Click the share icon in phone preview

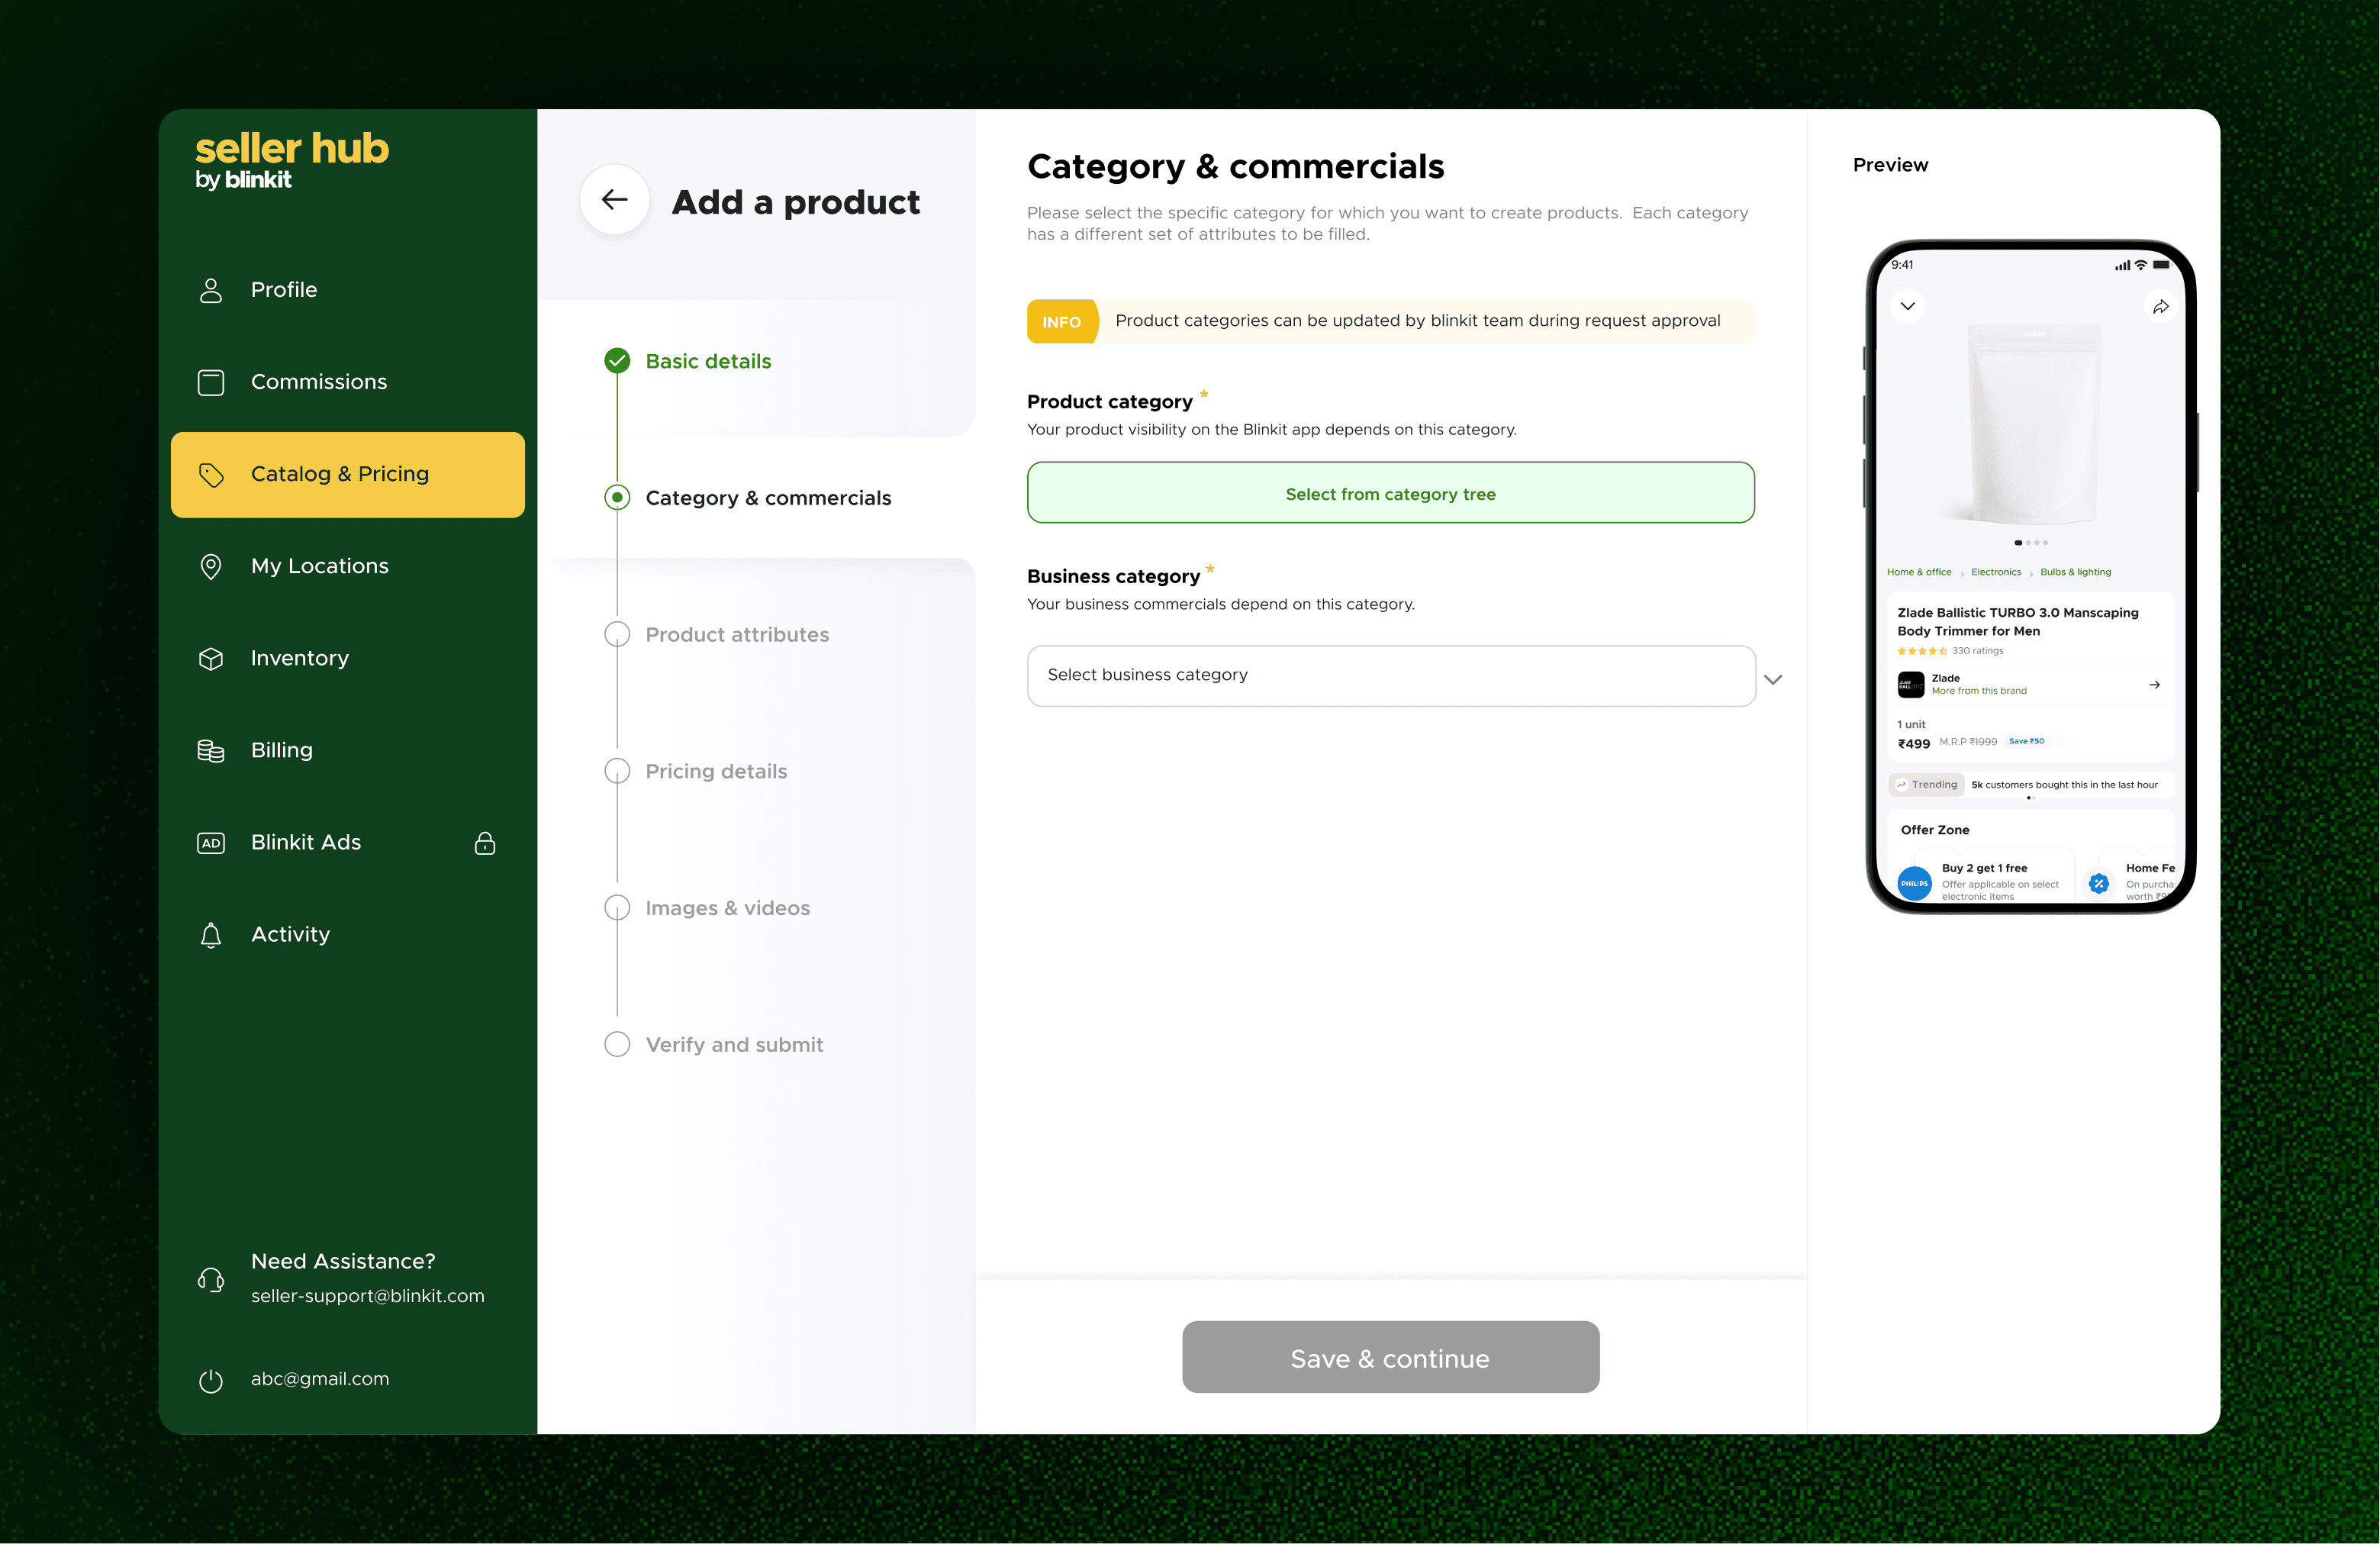2160,307
